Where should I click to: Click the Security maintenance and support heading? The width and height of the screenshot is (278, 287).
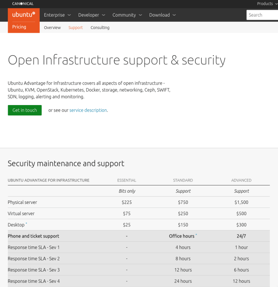(x=66, y=163)
